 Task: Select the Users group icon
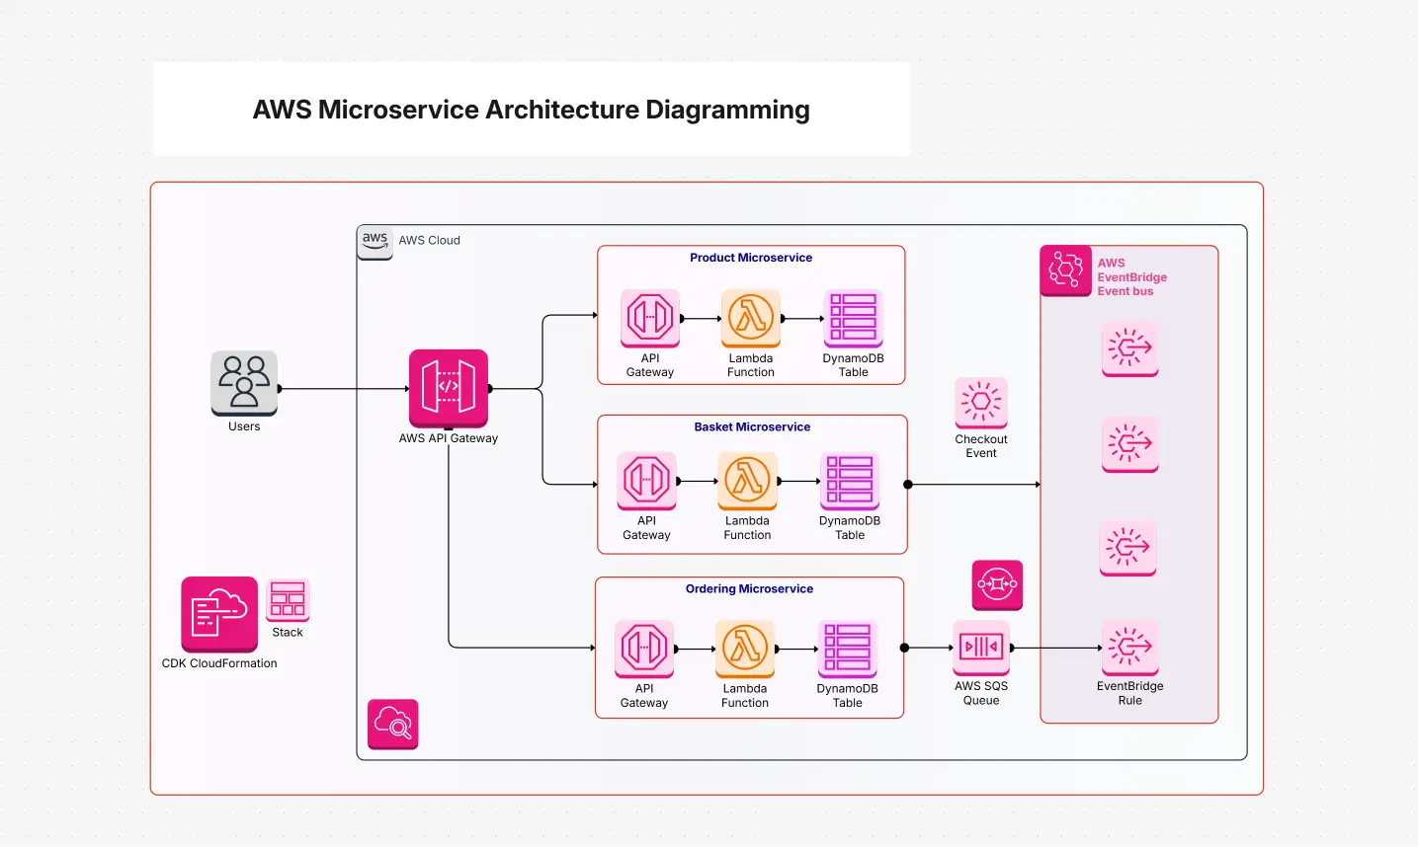(x=244, y=383)
